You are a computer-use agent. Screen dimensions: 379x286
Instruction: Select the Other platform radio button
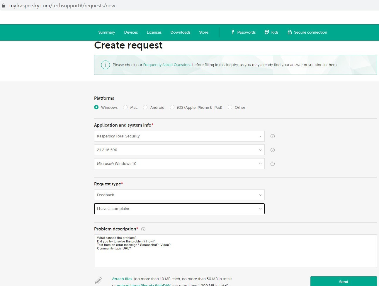[x=230, y=107]
